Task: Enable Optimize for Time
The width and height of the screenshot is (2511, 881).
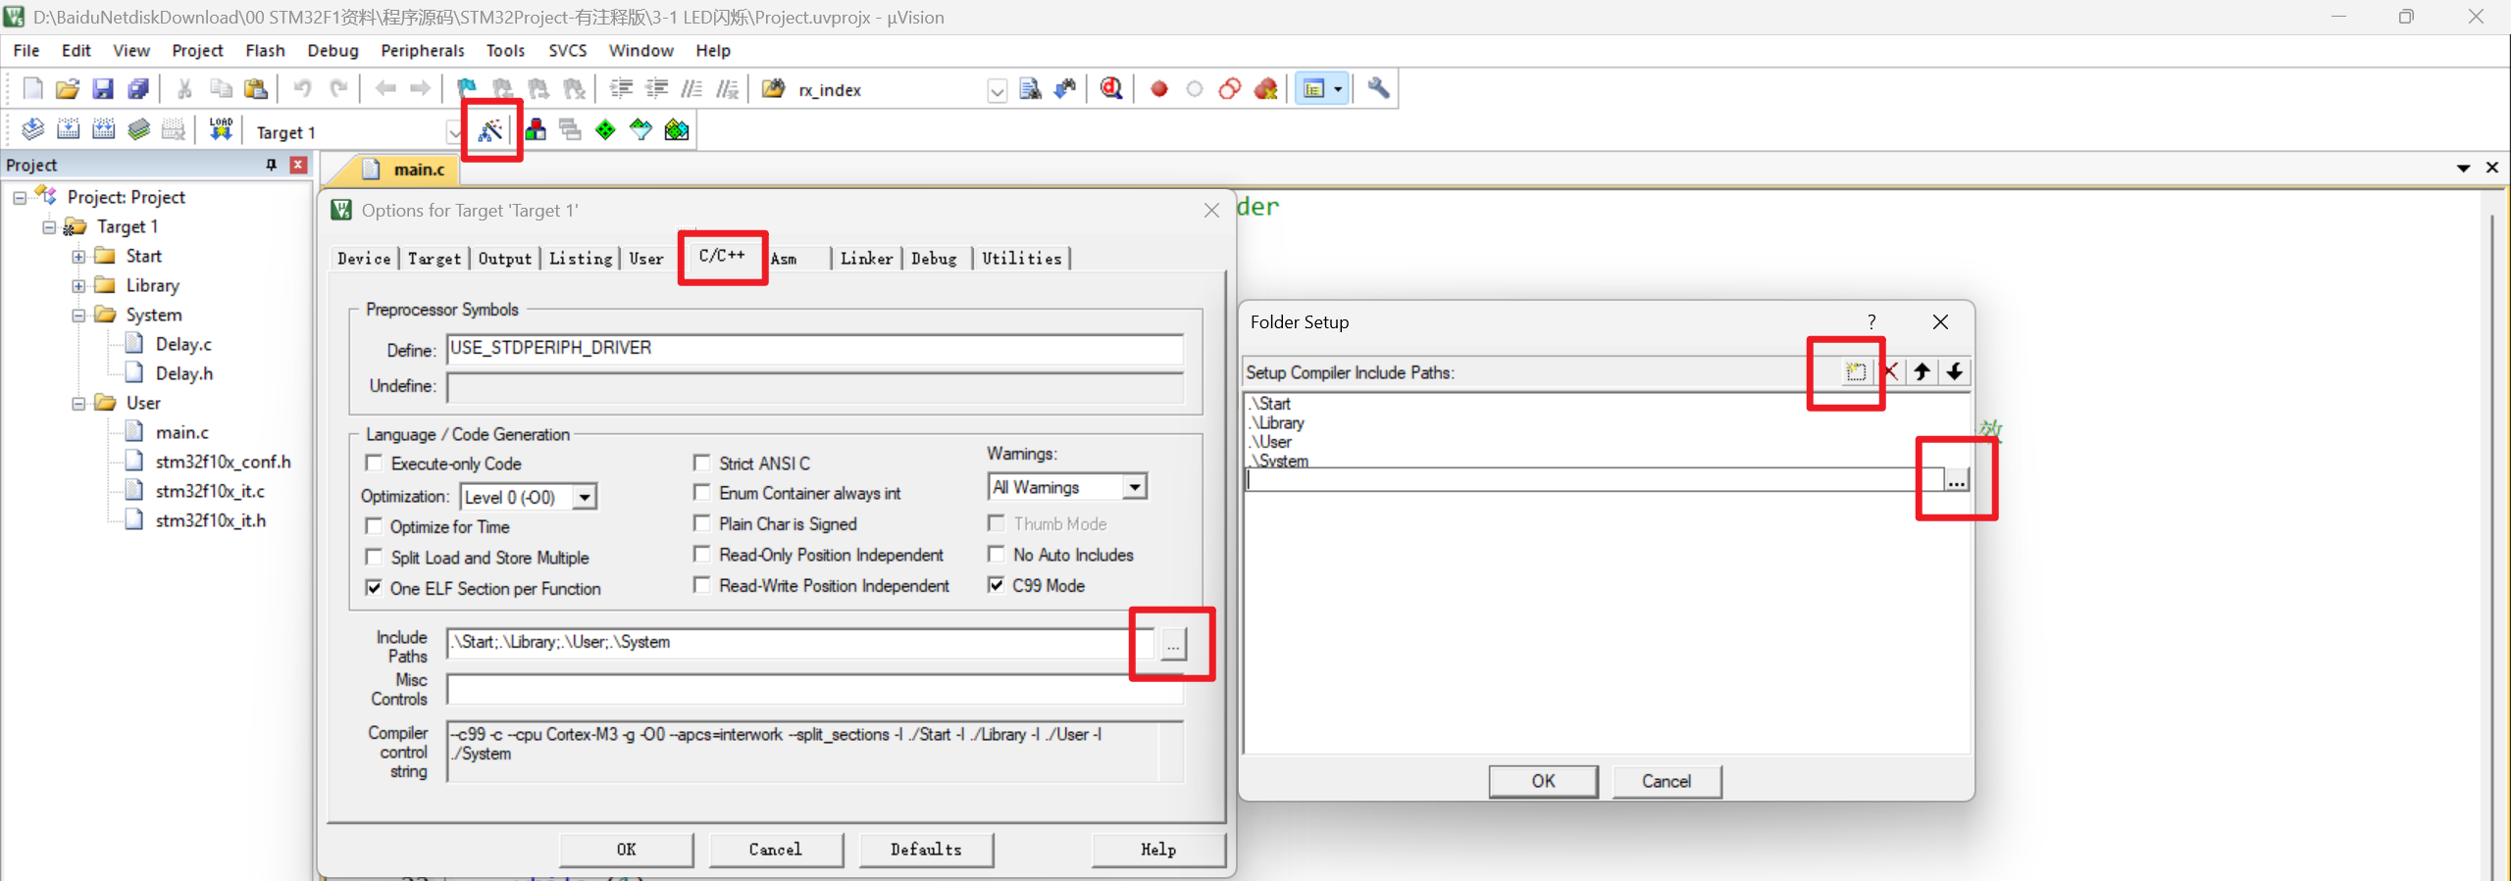Action: pyautogui.click(x=374, y=526)
